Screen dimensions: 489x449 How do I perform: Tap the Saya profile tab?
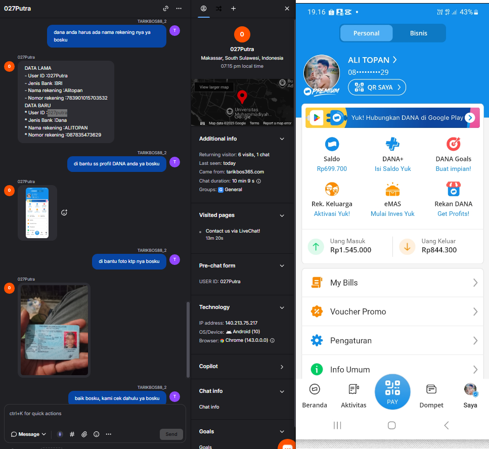[470, 396]
